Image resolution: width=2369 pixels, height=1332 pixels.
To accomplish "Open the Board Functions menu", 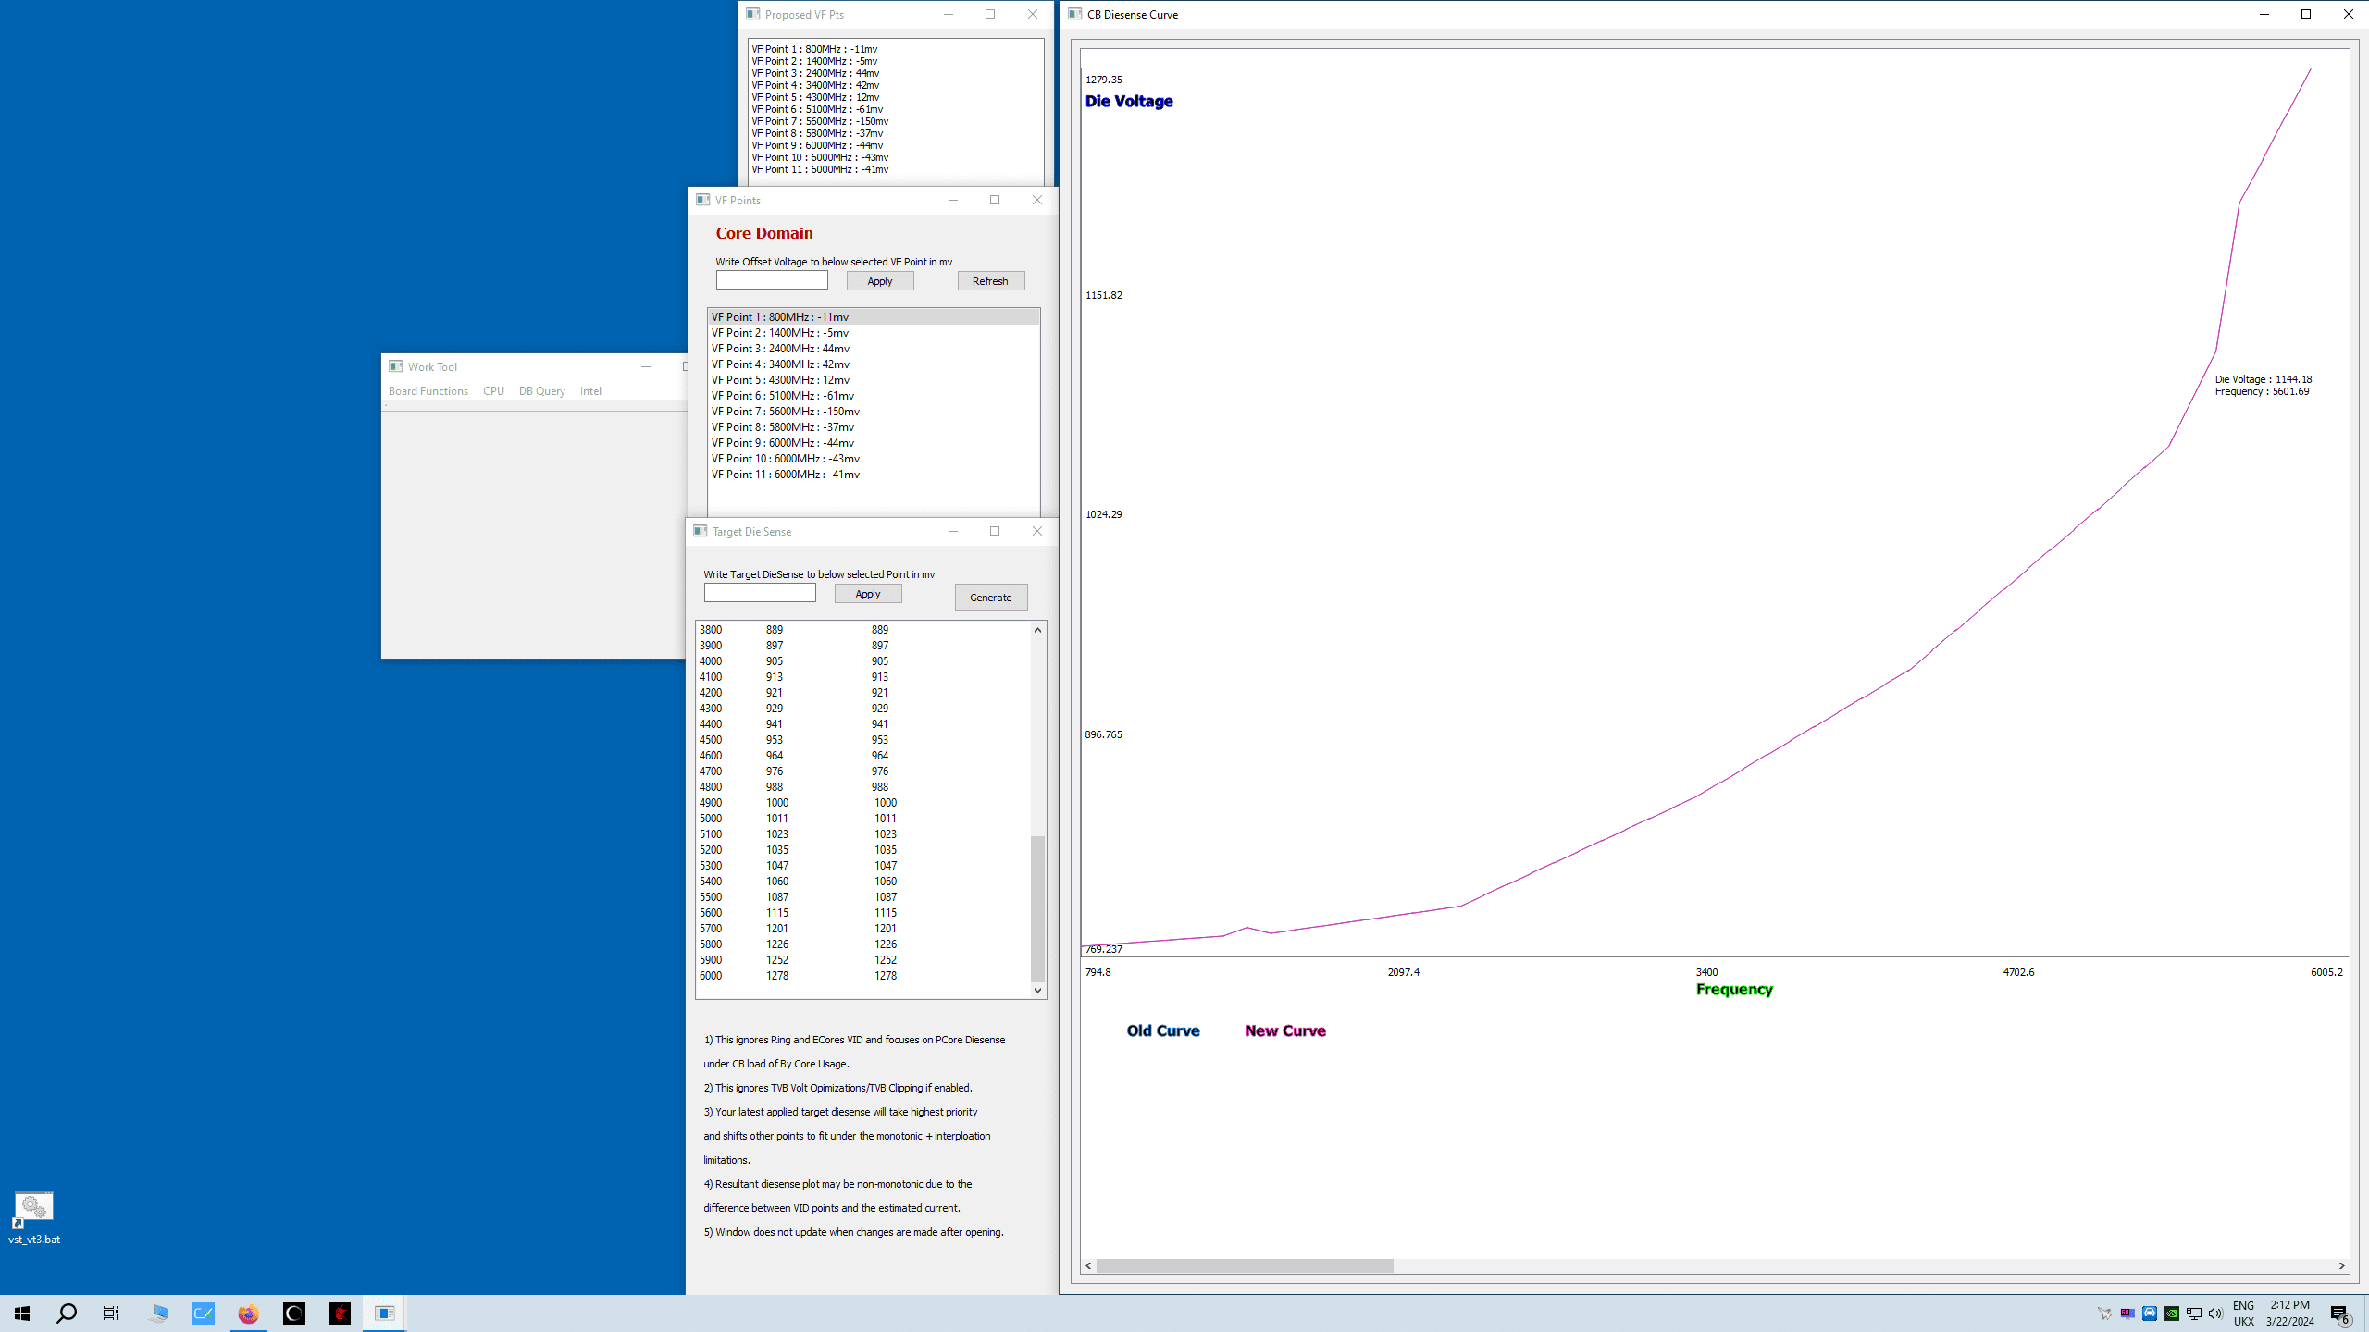I will [428, 391].
